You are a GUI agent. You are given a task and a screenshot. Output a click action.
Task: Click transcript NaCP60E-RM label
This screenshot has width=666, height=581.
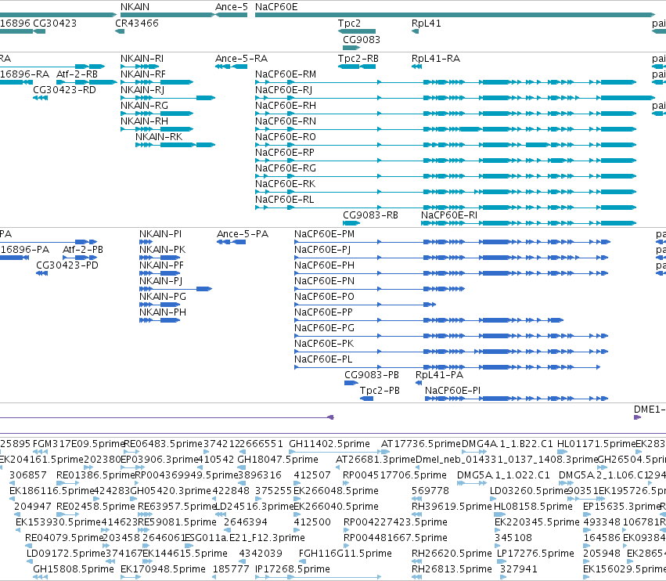tap(286, 74)
